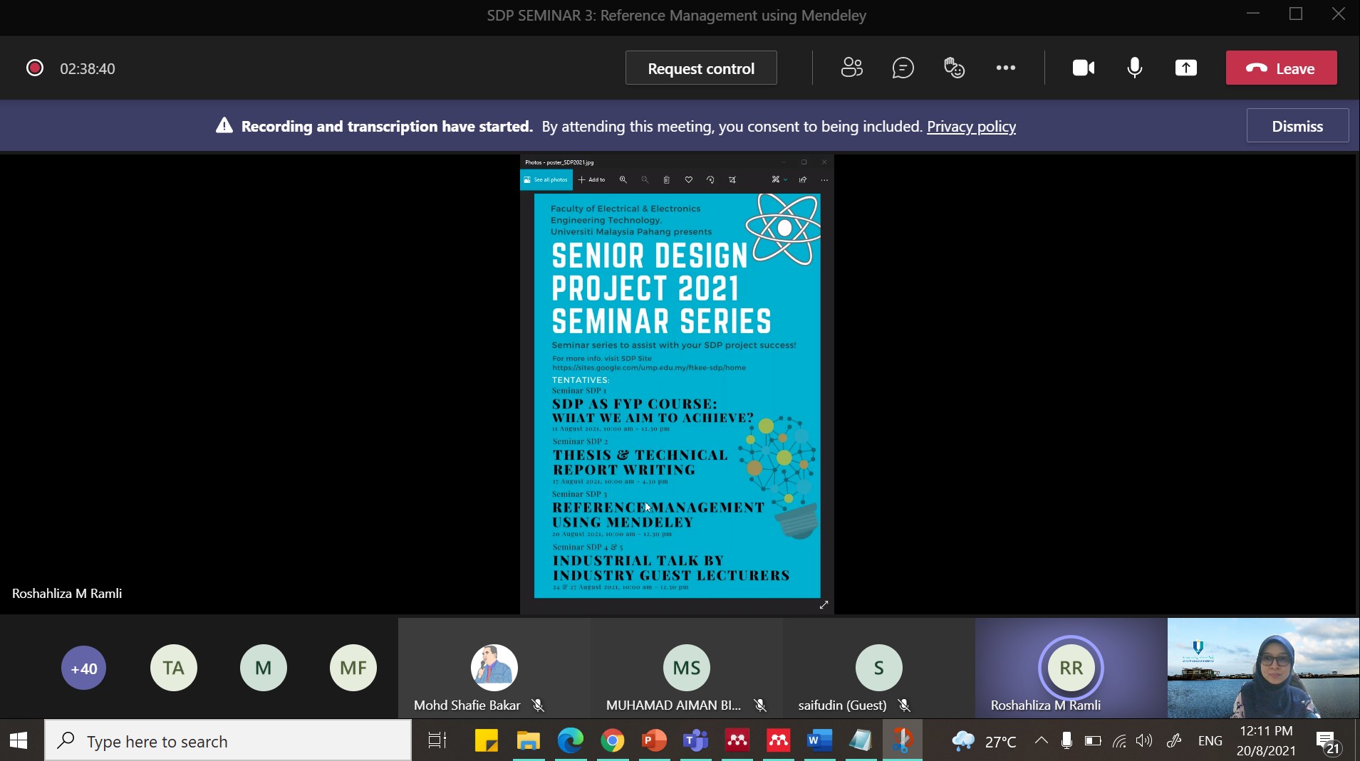Image resolution: width=1360 pixels, height=761 pixels.
Task: Click the expand arrows on shared content
Action: (824, 605)
